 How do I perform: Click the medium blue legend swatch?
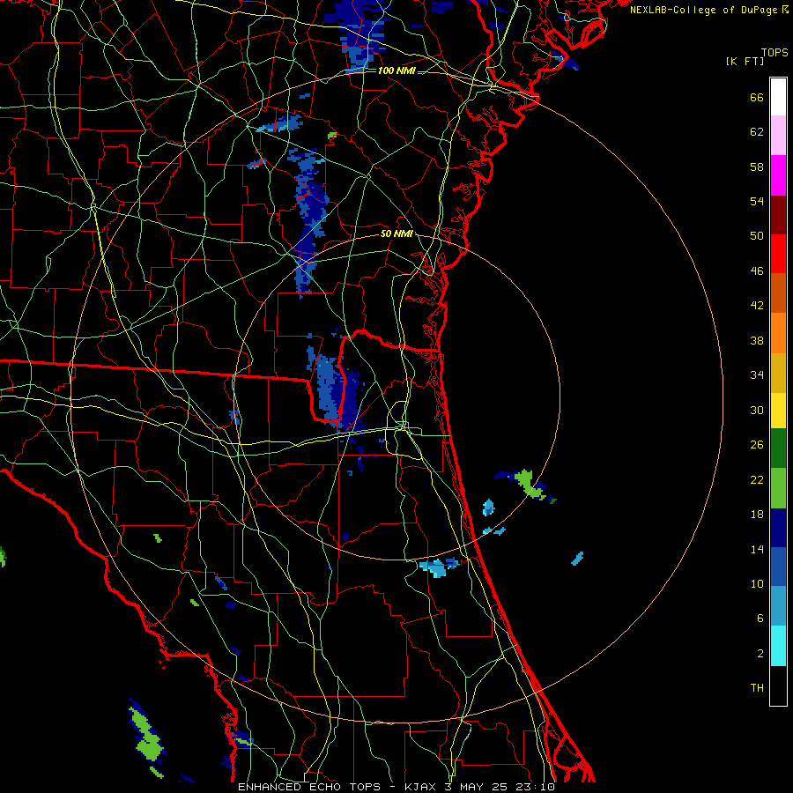pyautogui.click(x=778, y=567)
